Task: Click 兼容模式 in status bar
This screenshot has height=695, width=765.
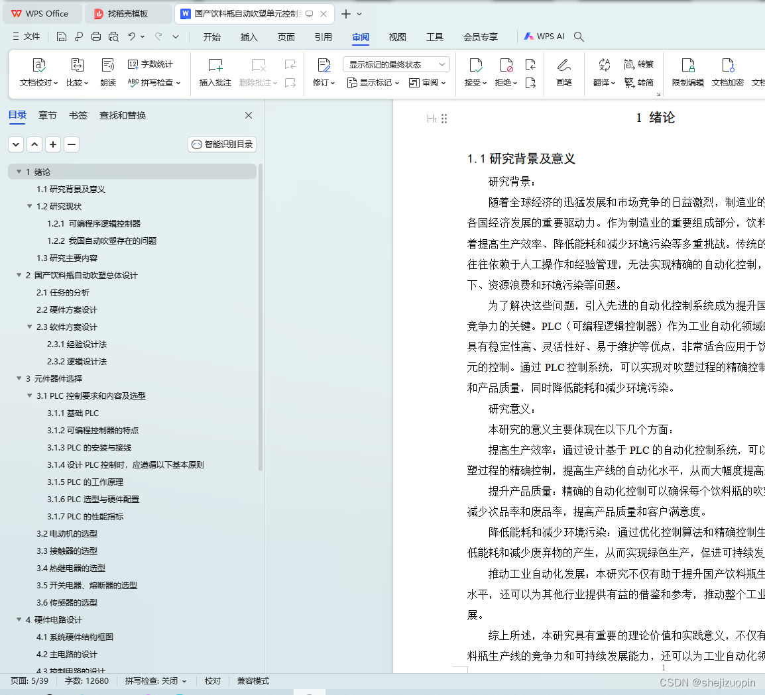Action: pyautogui.click(x=253, y=681)
